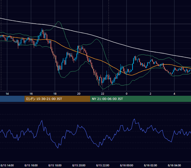
Task: Select the 8/15 18:00 date label
Action: (55, 165)
